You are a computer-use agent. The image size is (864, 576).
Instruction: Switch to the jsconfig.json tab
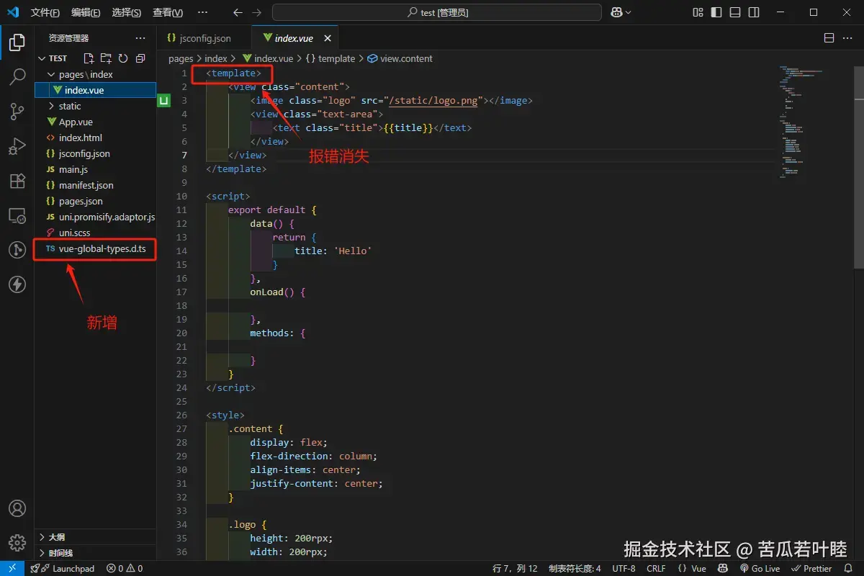(204, 38)
